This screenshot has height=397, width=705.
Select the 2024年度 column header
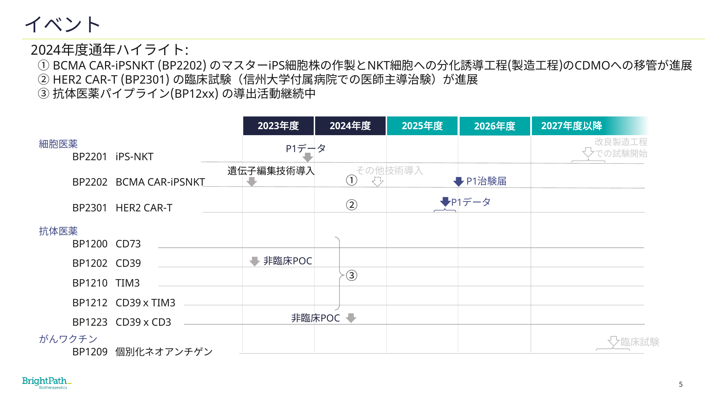point(350,126)
